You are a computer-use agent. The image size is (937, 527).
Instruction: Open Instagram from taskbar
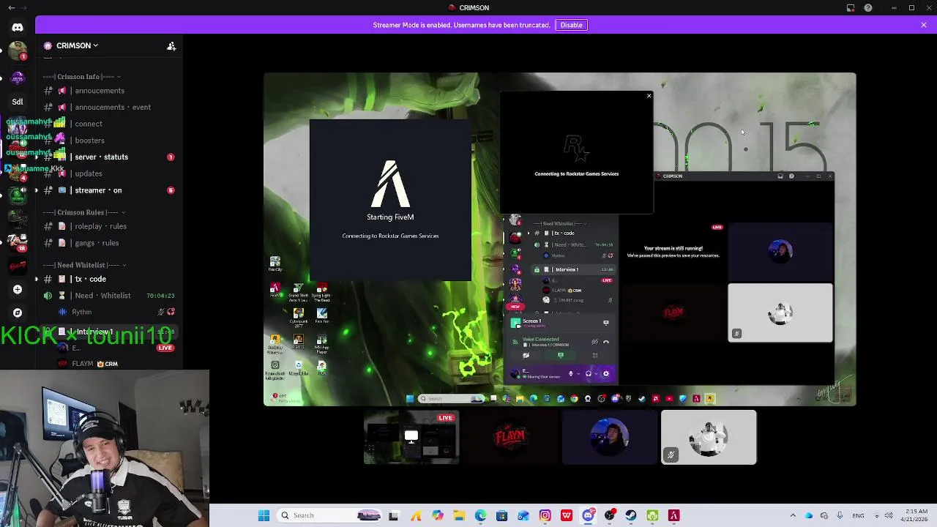[545, 515]
